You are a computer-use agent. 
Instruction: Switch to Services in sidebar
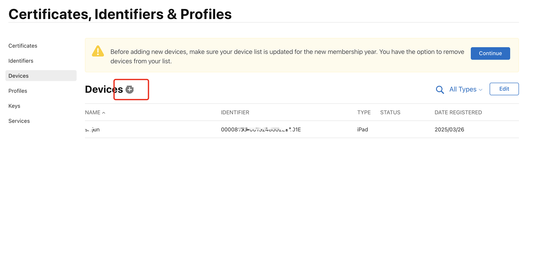pyautogui.click(x=19, y=121)
